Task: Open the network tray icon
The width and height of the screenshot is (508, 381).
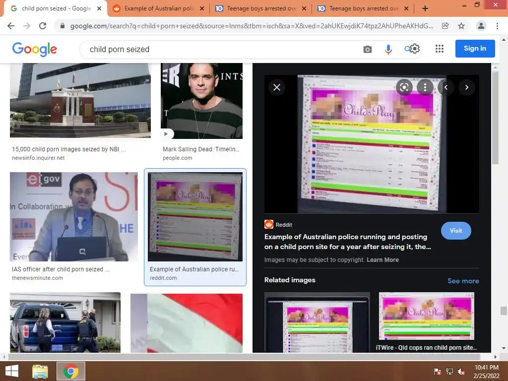Action: (449, 371)
